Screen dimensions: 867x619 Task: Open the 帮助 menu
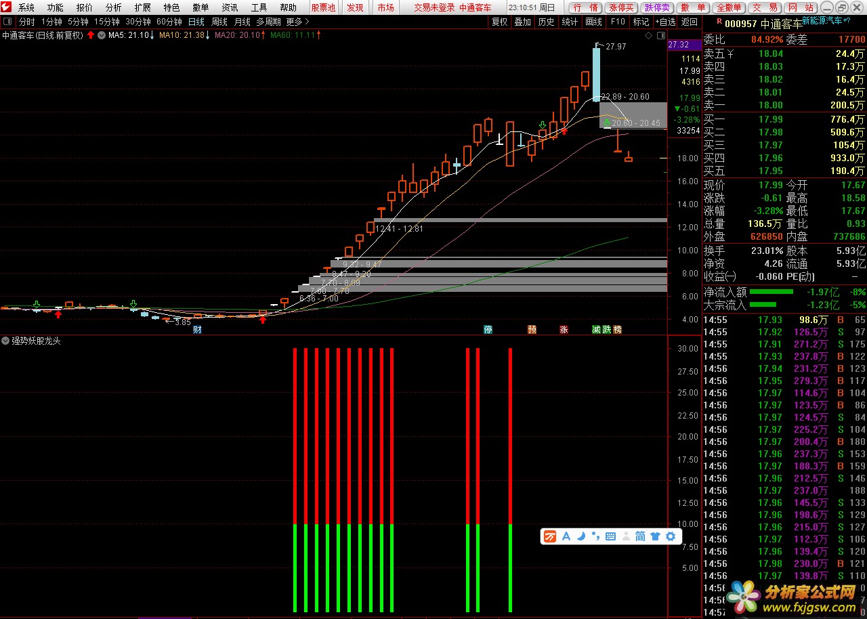(289, 8)
